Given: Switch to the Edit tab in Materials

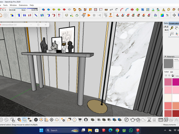Looking at the screenshot, I should (x=172, y=72).
